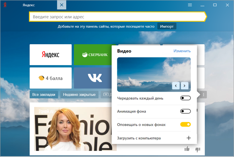Close the Яндекс tab with X
Image resolution: width=234 pixels, height=157 pixels.
[62, 5]
